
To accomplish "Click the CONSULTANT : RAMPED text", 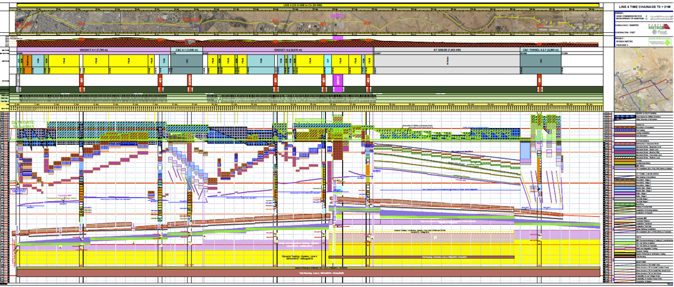I will [627, 25].
